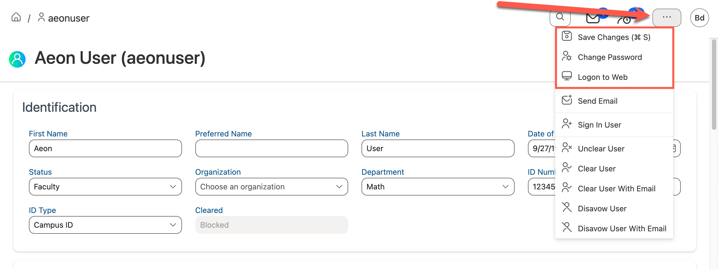The height and width of the screenshot is (269, 718).
Task: Open the mail envelope icon
Action: point(593,18)
